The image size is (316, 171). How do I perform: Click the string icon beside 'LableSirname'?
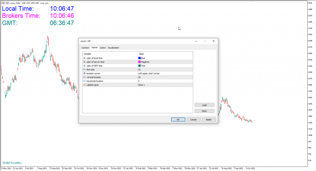coord(85,85)
